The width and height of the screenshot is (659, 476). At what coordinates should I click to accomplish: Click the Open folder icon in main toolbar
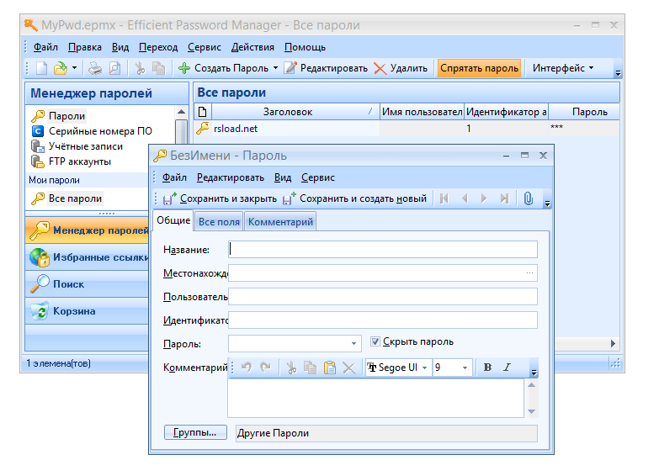click(61, 68)
